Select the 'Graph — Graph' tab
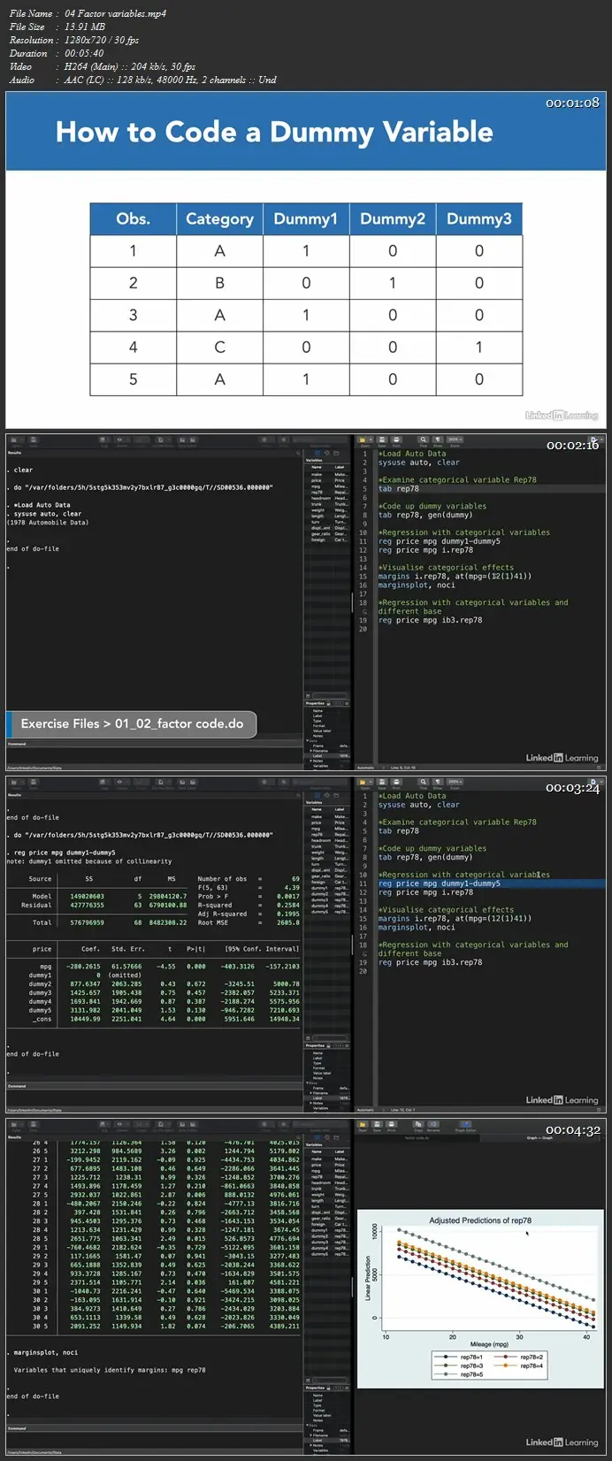Screen dimensions: 612x1461 click(x=539, y=1137)
